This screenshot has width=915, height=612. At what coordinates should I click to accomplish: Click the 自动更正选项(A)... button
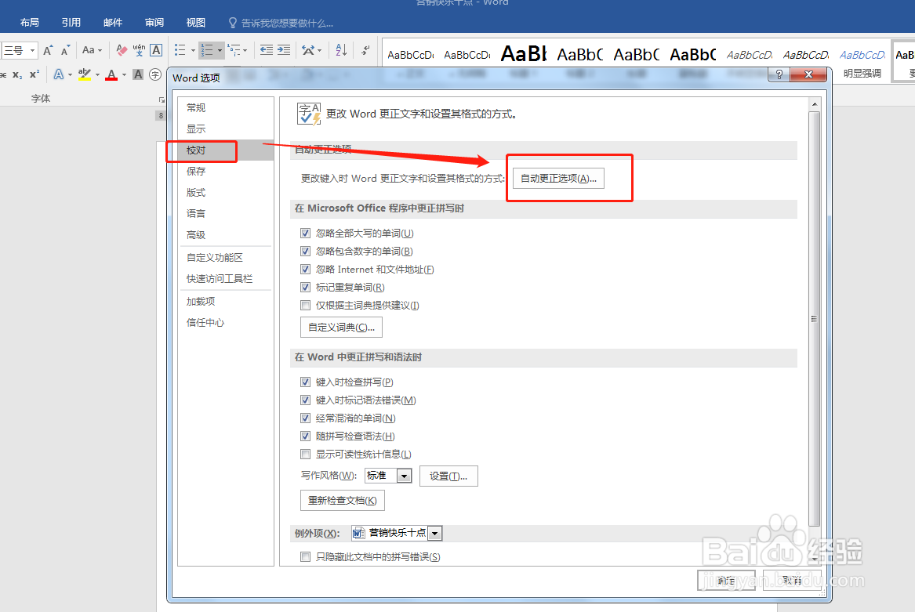[x=558, y=179]
